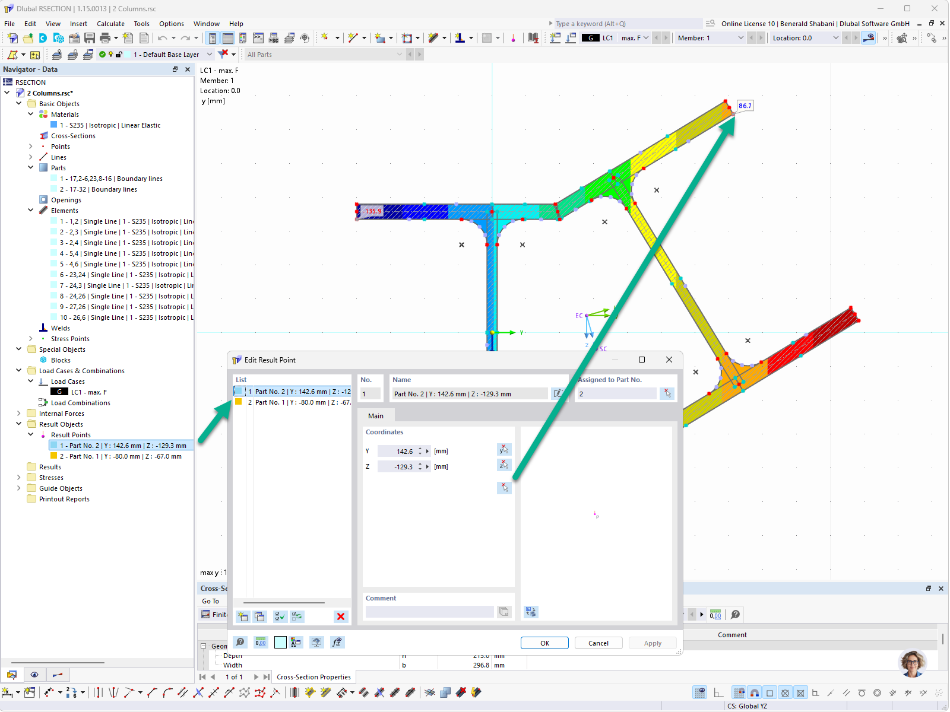950x712 pixels.
Task: Click the next table page arrow
Action: click(256, 677)
